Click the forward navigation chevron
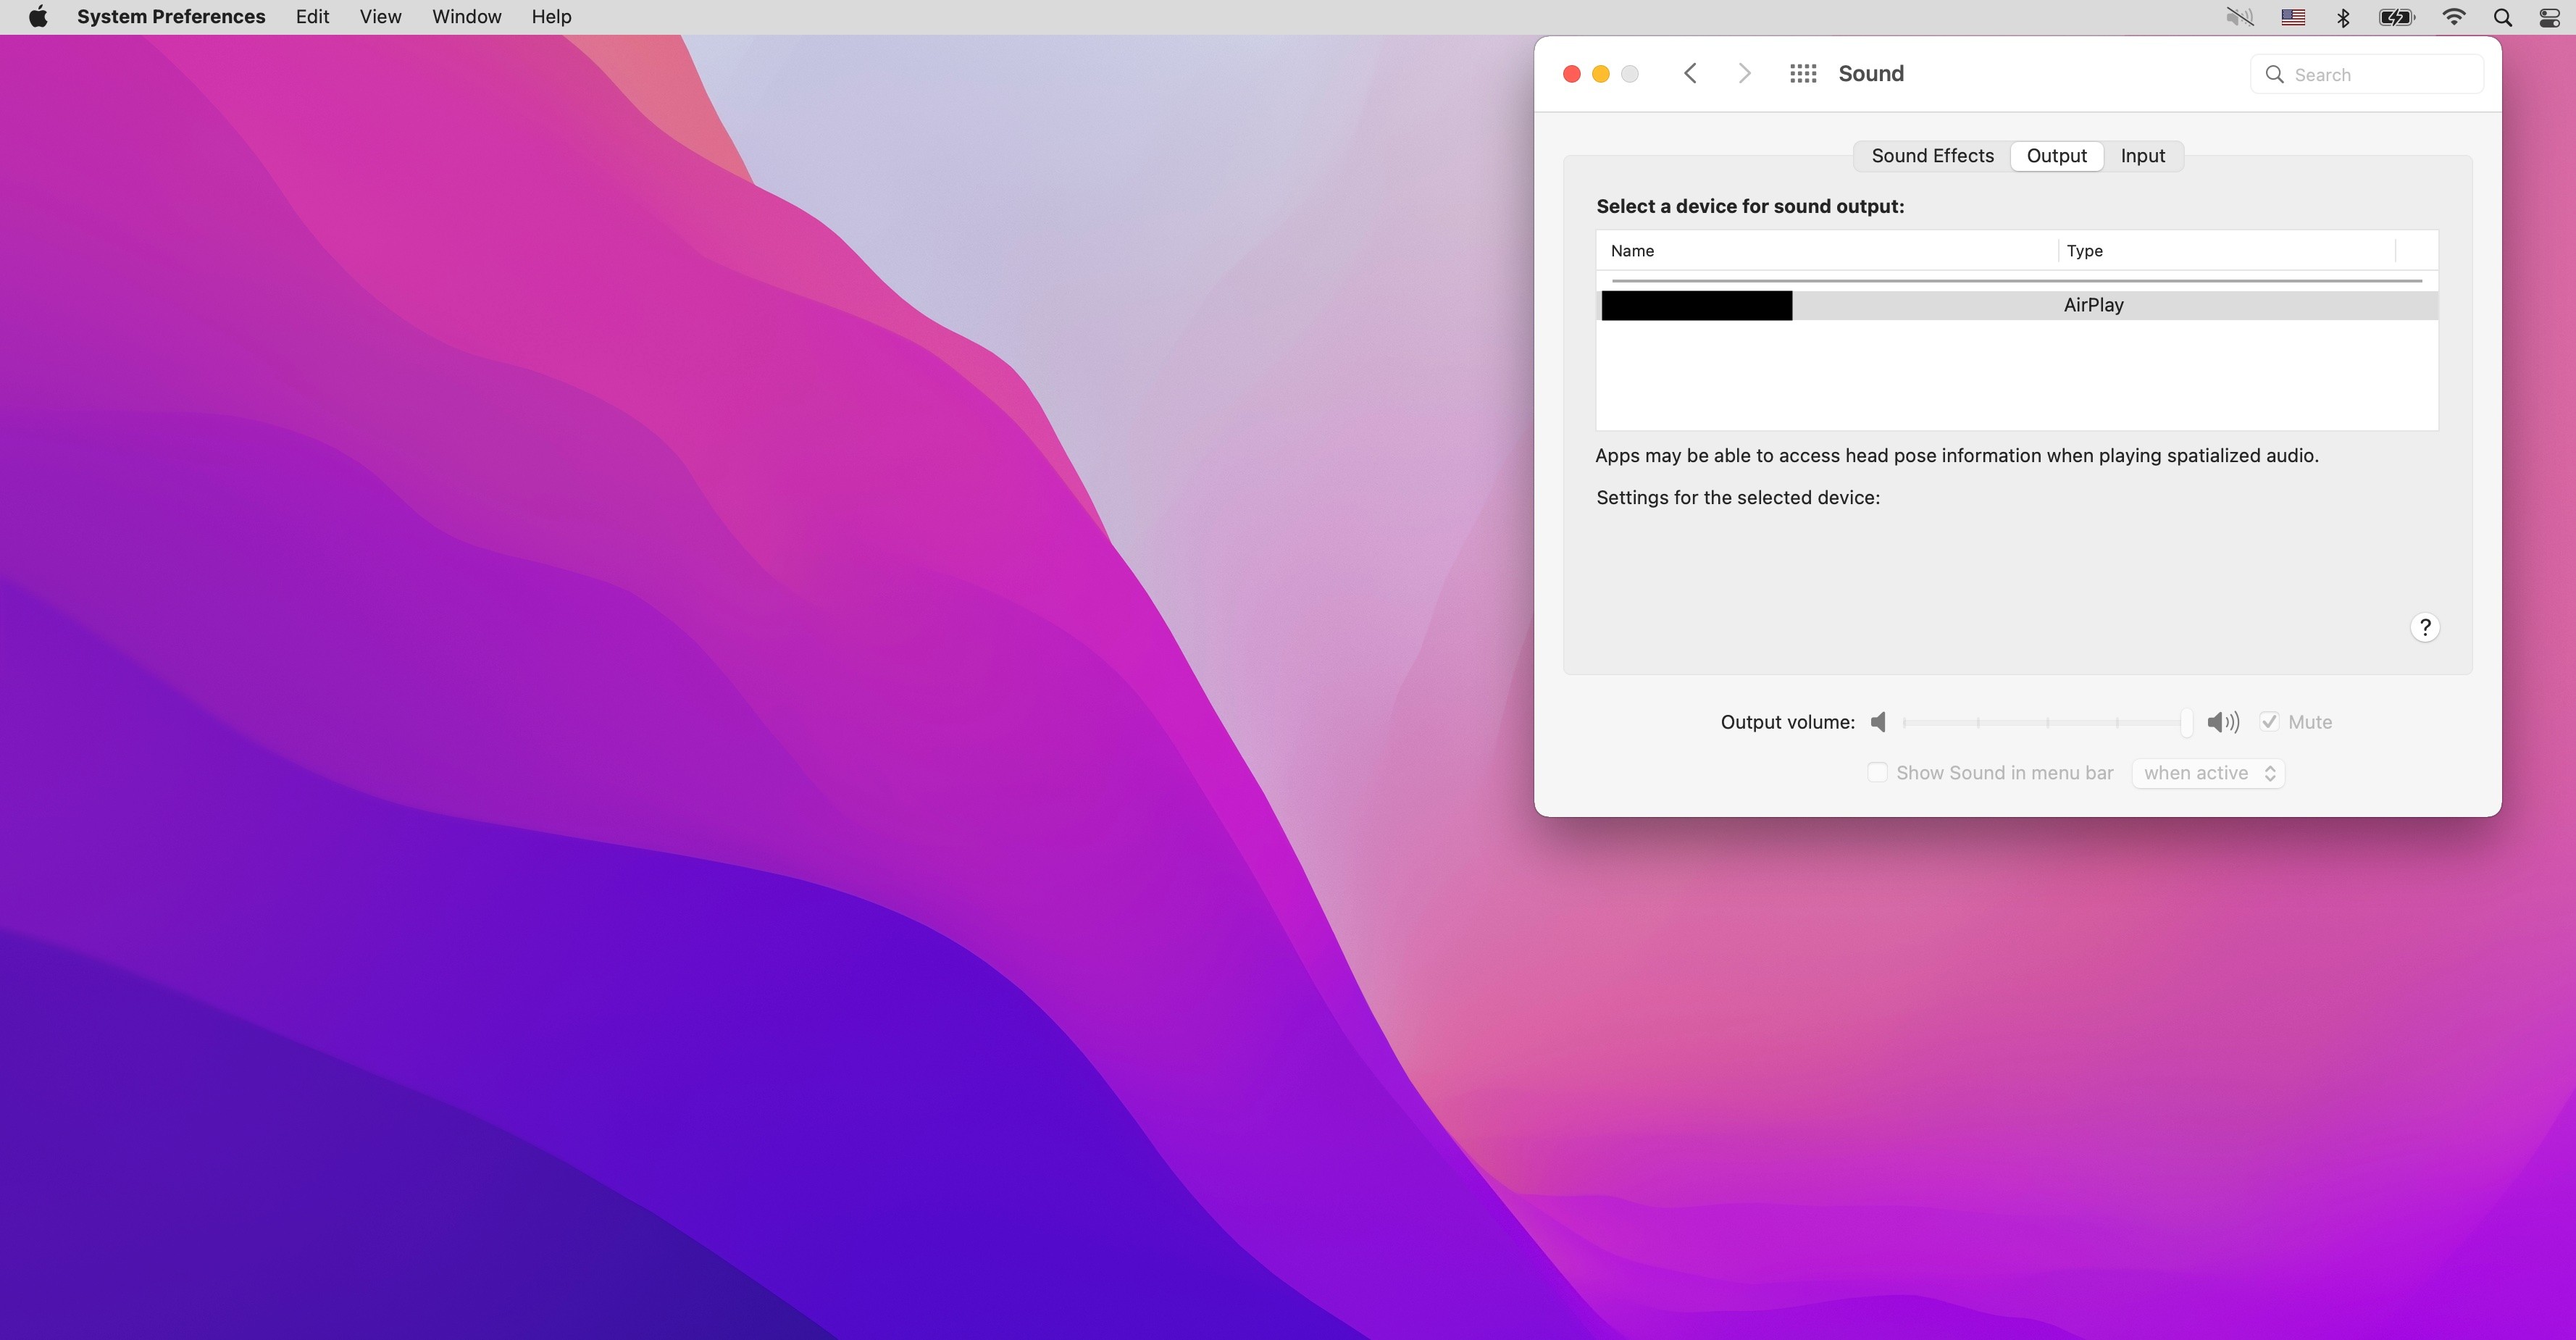 point(1744,73)
